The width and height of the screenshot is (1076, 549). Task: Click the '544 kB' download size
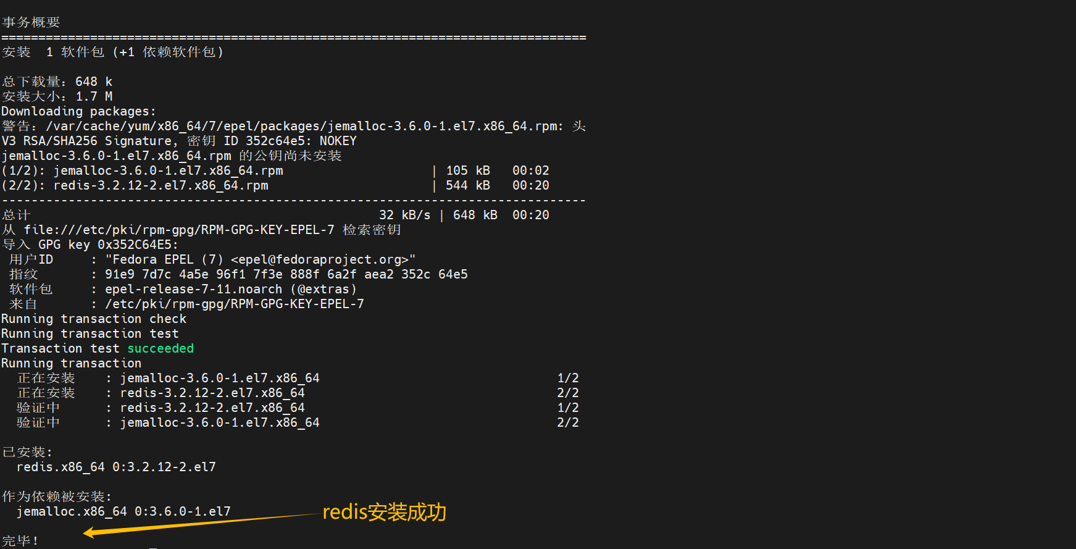click(x=468, y=185)
